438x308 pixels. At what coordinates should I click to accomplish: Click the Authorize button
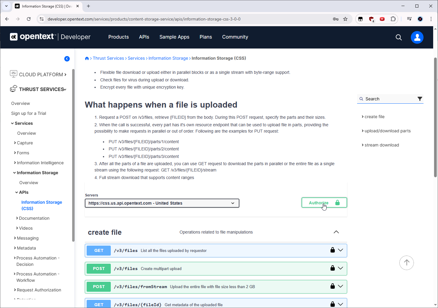pyautogui.click(x=324, y=203)
